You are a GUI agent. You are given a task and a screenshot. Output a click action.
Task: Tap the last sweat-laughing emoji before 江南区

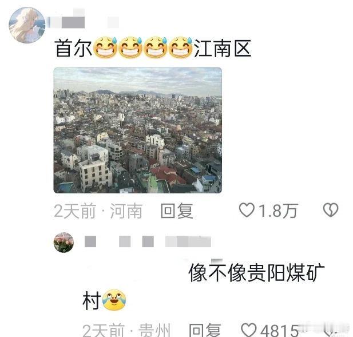pyautogui.click(x=180, y=47)
